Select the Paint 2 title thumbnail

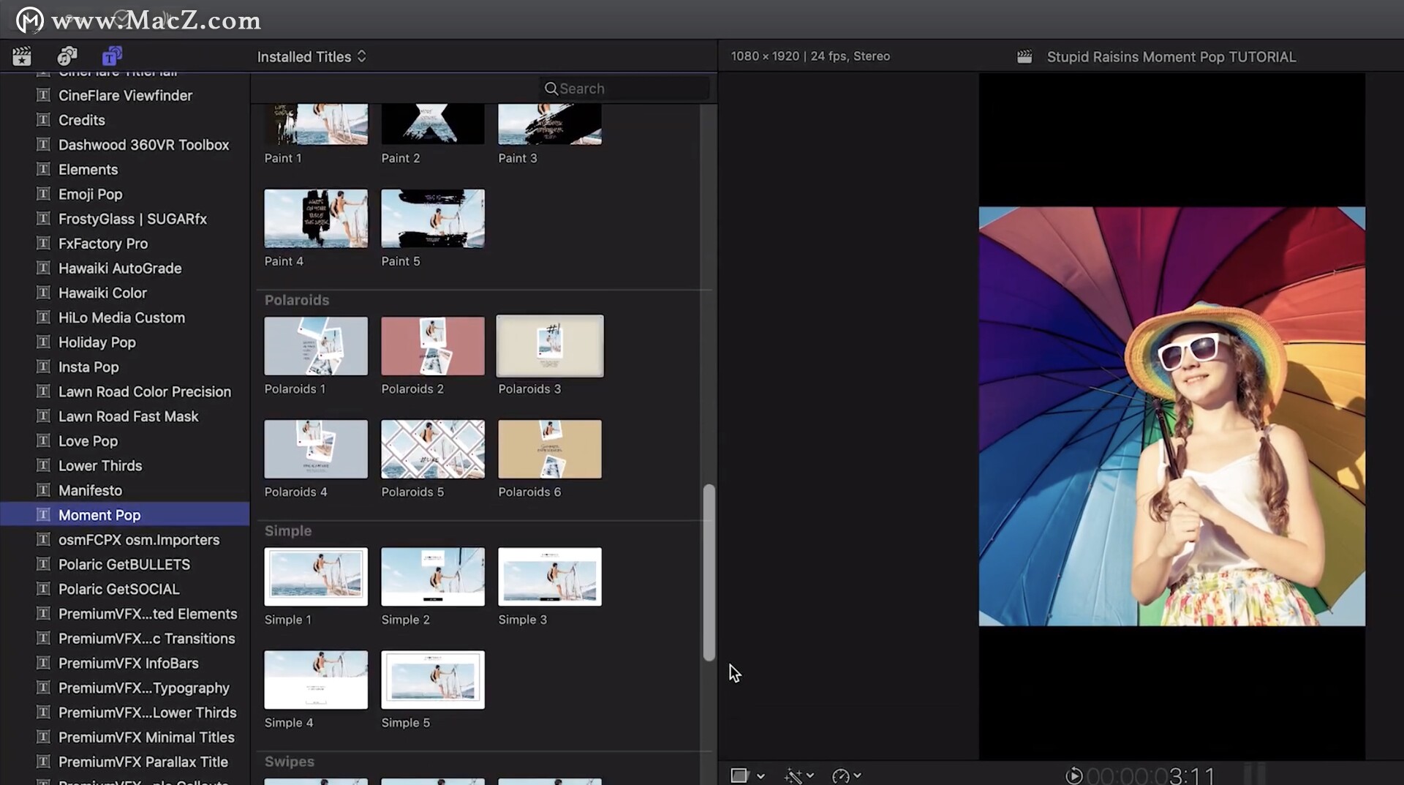point(433,124)
